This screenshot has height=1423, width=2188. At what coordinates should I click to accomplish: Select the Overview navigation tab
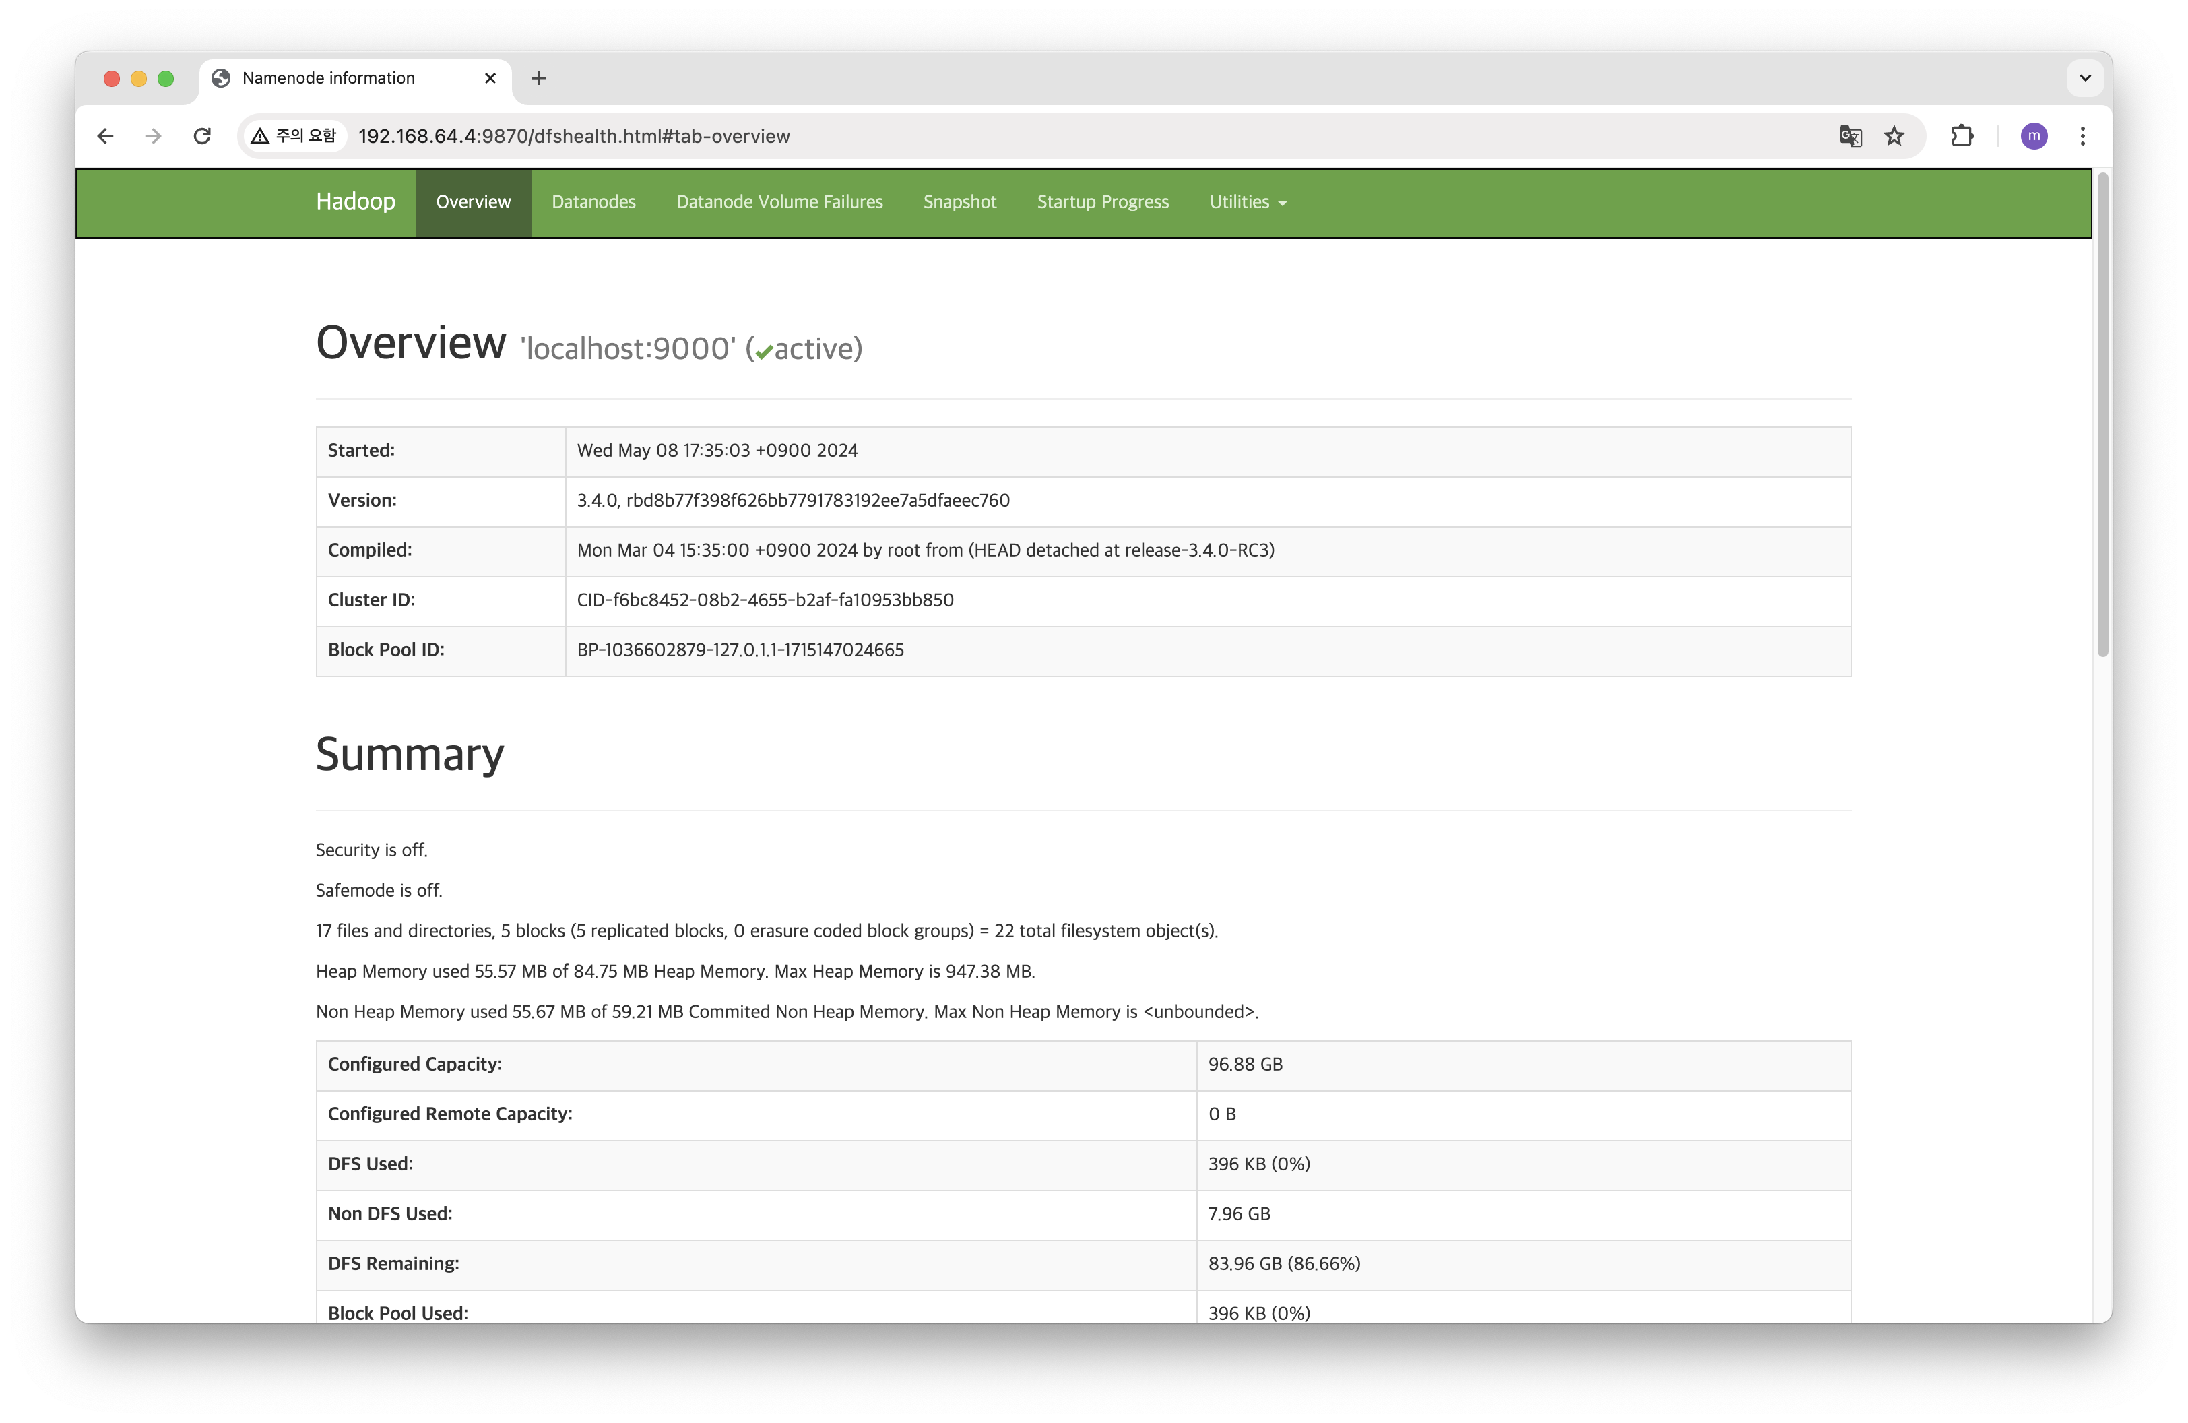(472, 202)
